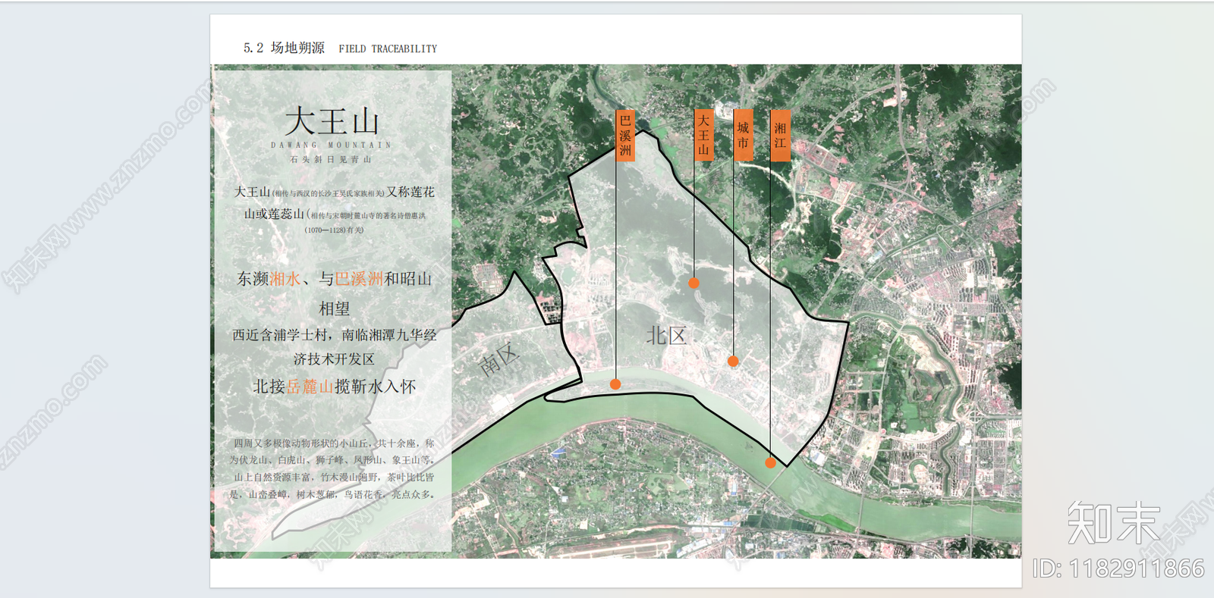Click the orange 湘水 word
This screenshot has width=1214, height=598.
click(x=285, y=279)
